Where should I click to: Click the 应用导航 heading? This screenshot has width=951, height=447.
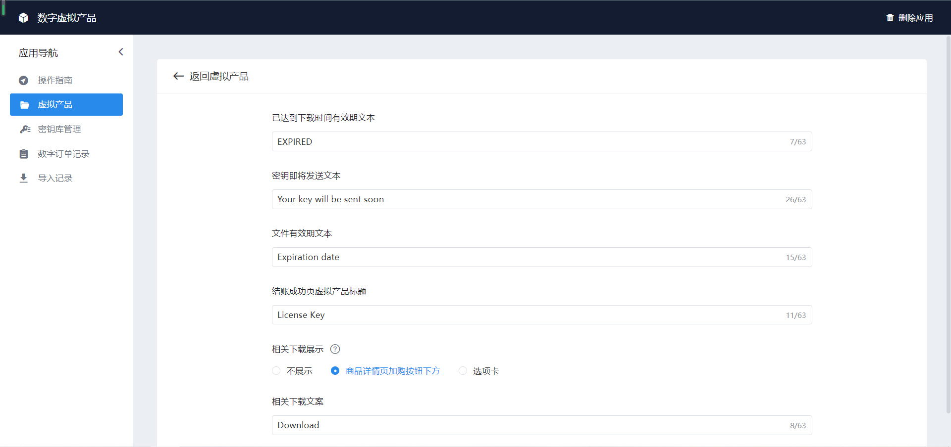pos(38,53)
